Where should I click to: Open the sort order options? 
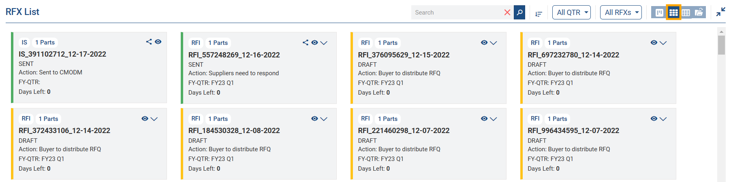539,14
